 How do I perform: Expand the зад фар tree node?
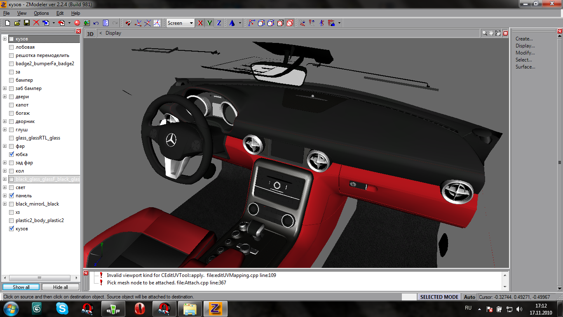pos(5,163)
